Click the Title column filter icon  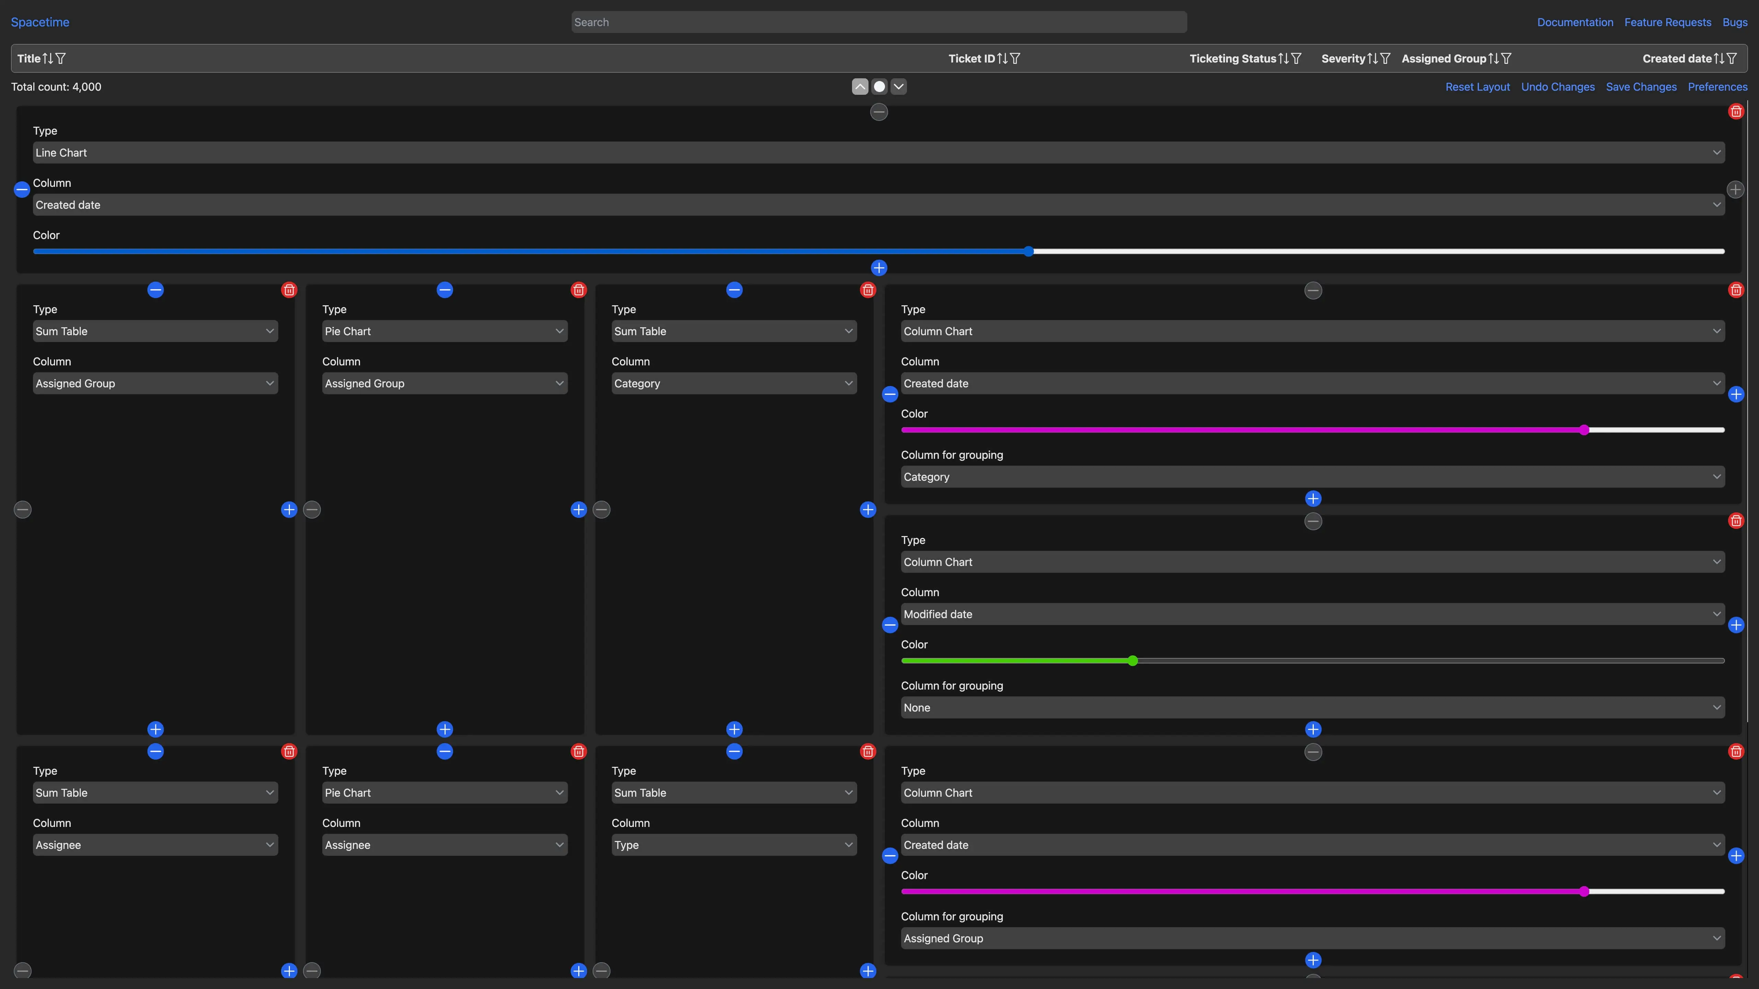point(61,59)
